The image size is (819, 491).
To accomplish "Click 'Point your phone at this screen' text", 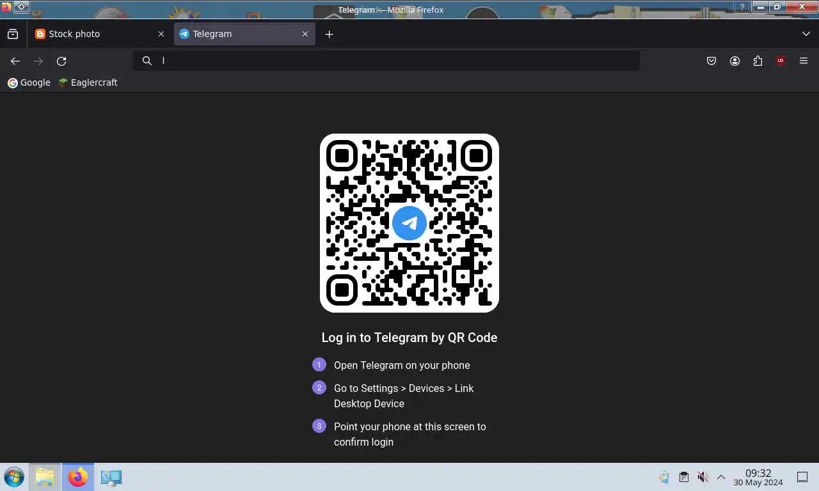I will coord(409,434).
